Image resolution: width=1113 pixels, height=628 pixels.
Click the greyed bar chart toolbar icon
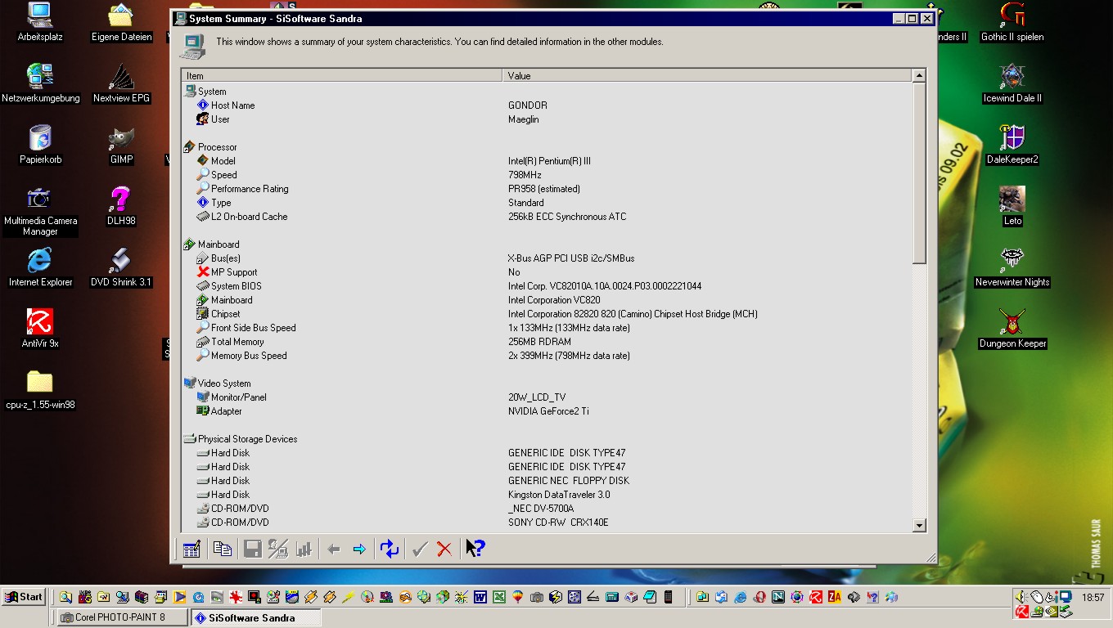point(304,549)
